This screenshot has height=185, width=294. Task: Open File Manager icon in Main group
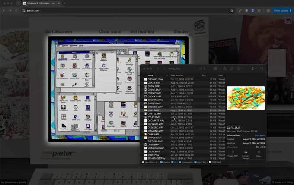[x=63, y=57]
